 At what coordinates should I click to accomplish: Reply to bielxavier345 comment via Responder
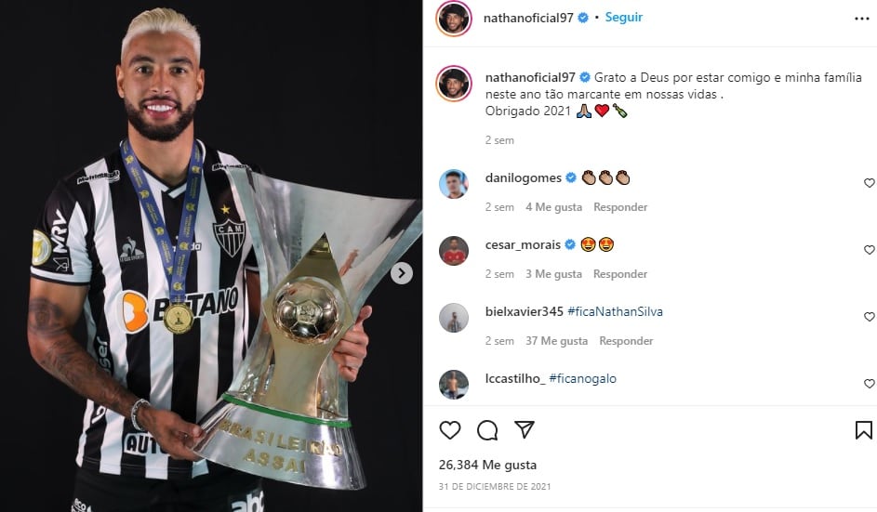626,340
